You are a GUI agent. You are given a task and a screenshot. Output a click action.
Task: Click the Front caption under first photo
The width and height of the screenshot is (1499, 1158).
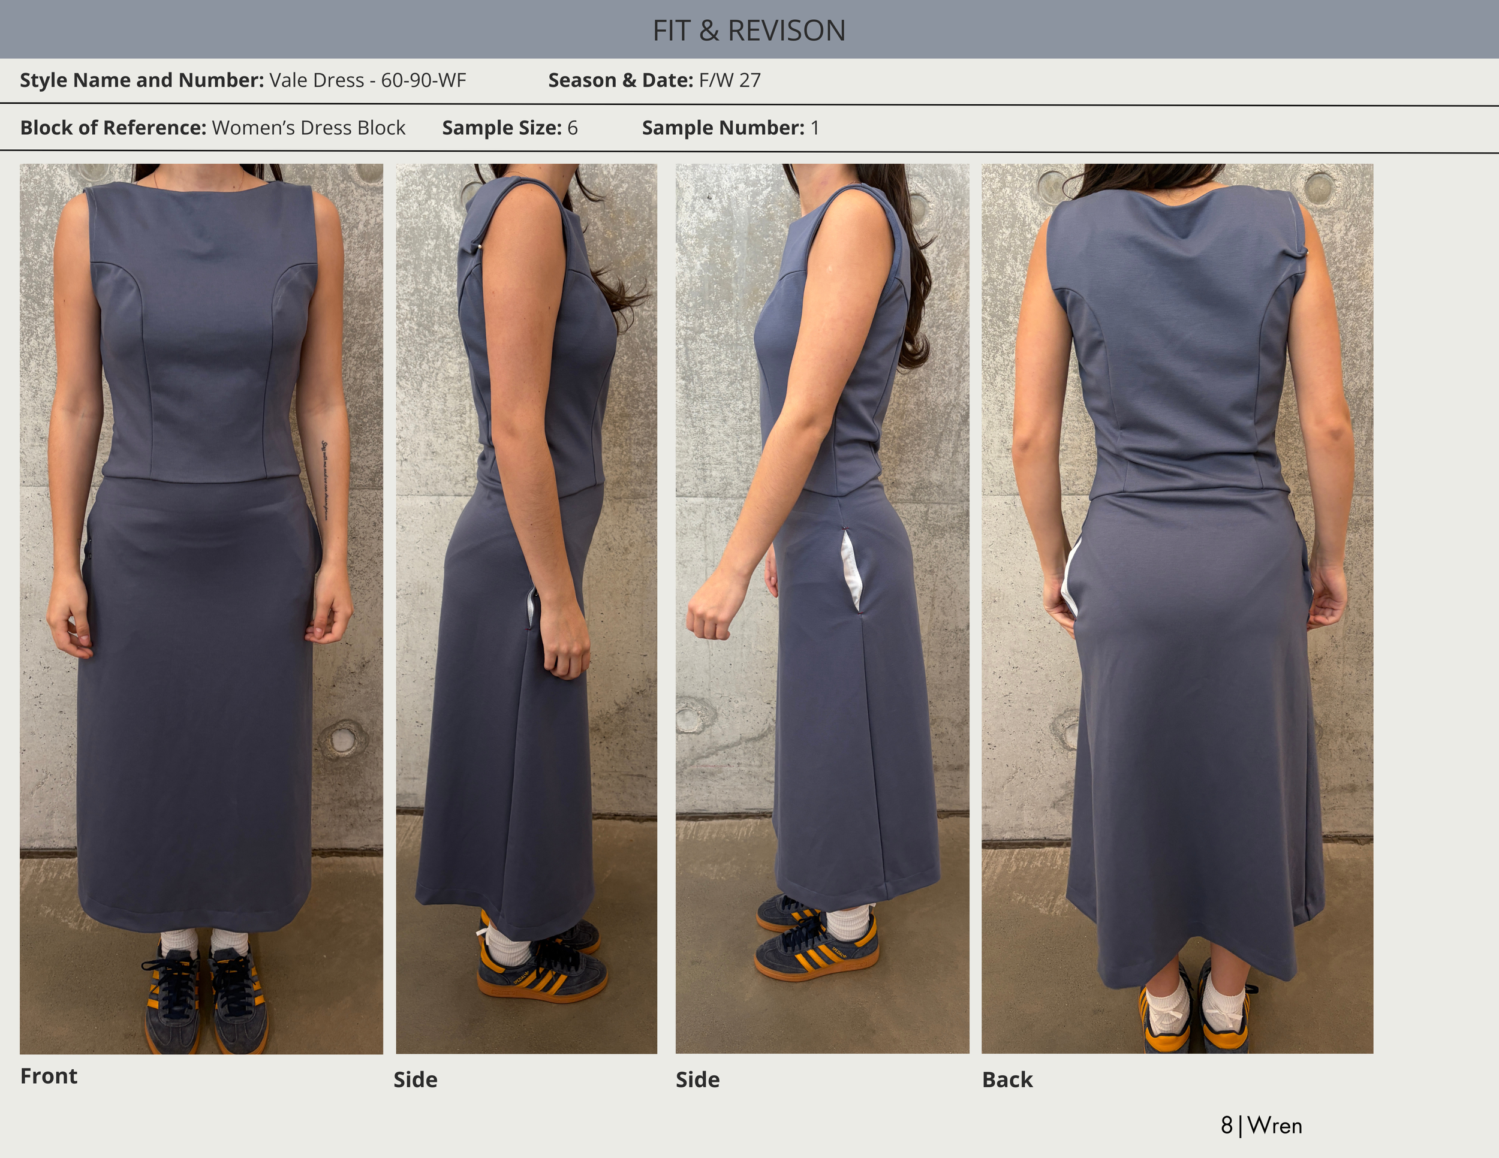(x=49, y=1076)
